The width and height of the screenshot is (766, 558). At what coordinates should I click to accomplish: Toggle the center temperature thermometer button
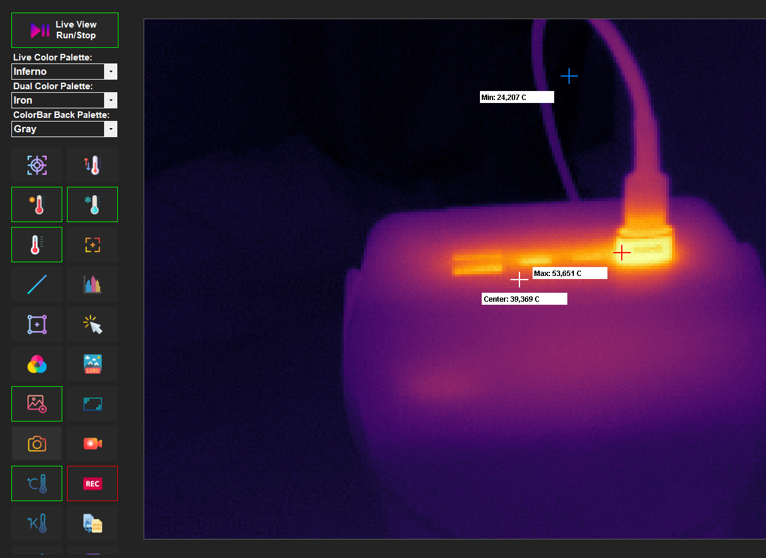coord(37,244)
